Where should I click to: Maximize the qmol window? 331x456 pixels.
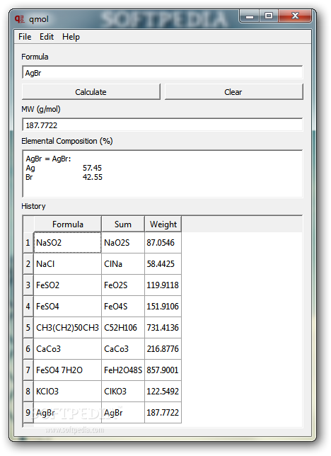(269, 16)
